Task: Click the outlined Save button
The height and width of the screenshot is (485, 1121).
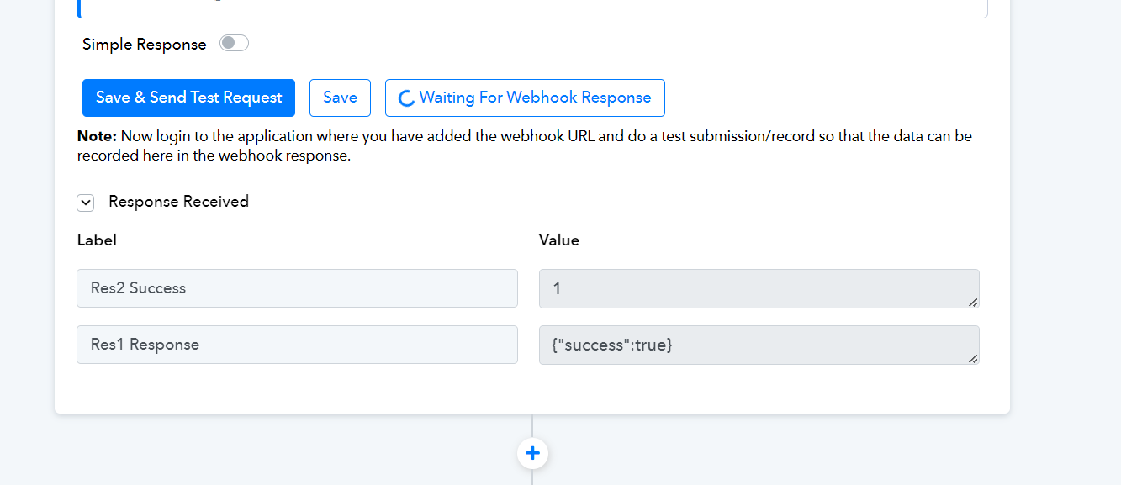Action: click(x=340, y=98)
